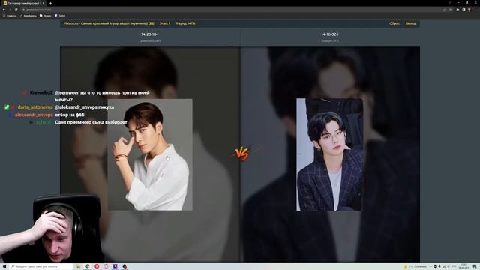
Task: Open the Twitch bookmark
Action: (x=60, y=16)
